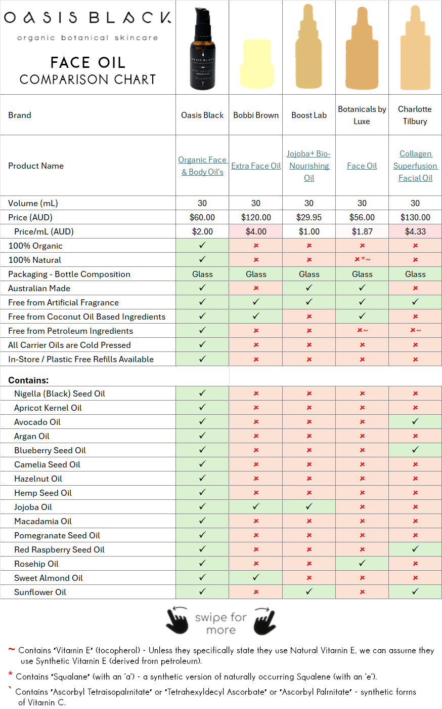Screen dimensions: 442x709
Task: Click the Oasis Black logo text
Action: coord(87,18)
